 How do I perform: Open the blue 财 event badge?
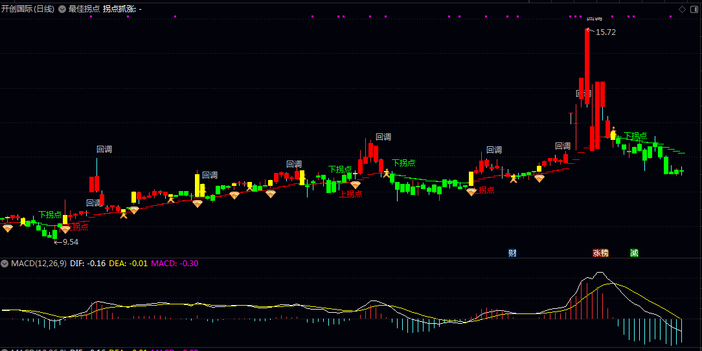click(x=513, y=253)
